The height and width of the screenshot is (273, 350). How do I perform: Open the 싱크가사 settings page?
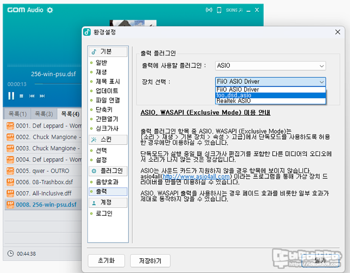click(x=107, y=128)
